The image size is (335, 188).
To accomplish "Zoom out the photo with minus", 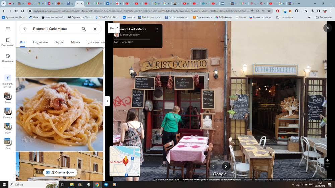I will (x=327, y=167).
